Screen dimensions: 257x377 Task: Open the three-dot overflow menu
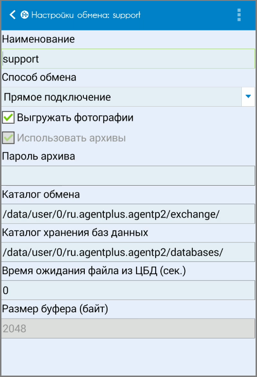click(x=239, y=15)
